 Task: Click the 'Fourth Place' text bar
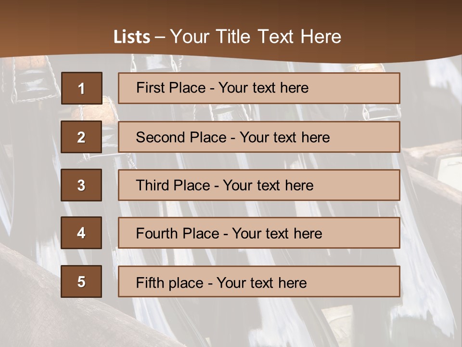[x=259, y=233]
